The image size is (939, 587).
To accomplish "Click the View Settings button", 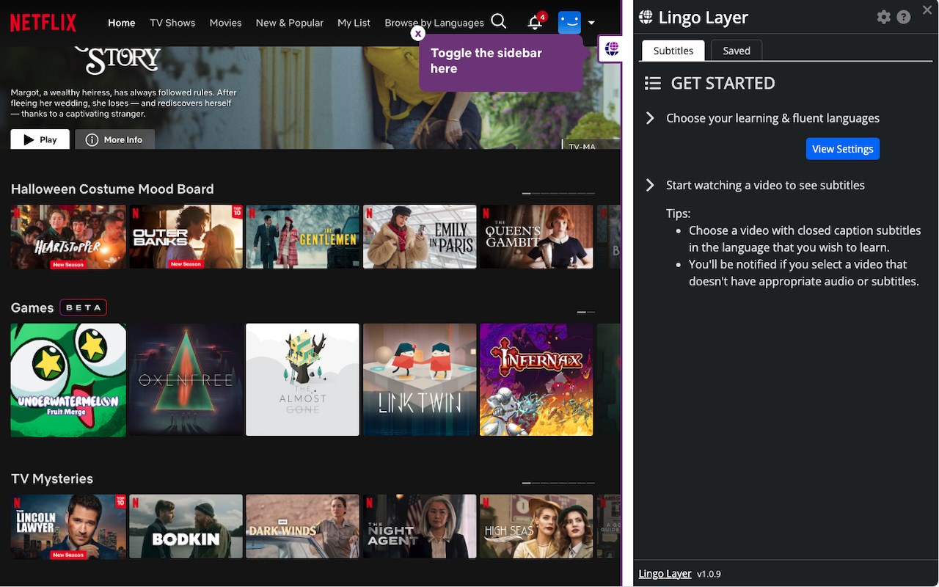I will pyautogui.click(x=843, y=149).
